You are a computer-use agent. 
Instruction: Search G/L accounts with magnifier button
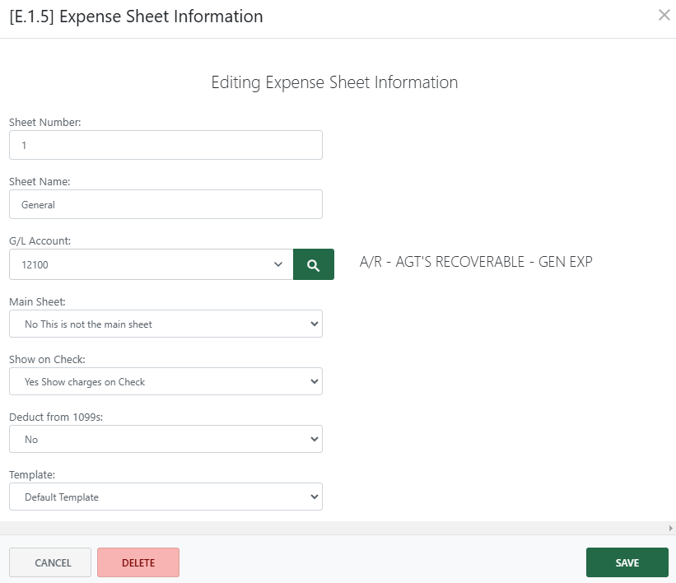(x=314, y=264)
